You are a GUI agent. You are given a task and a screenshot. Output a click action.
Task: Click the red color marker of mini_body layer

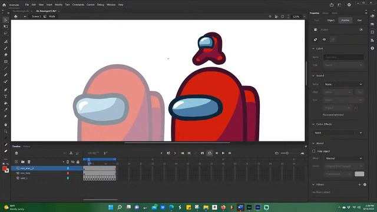[68, 173]
